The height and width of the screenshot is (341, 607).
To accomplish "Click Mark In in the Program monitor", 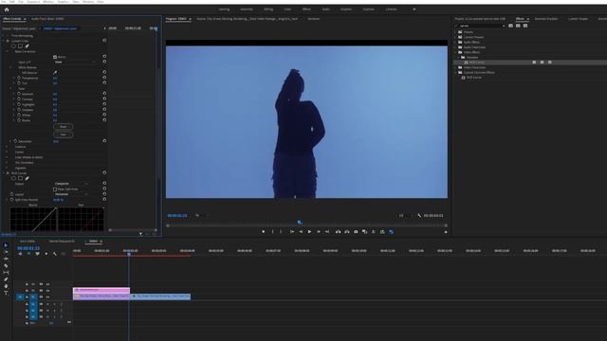I will [x=272, y=231].
